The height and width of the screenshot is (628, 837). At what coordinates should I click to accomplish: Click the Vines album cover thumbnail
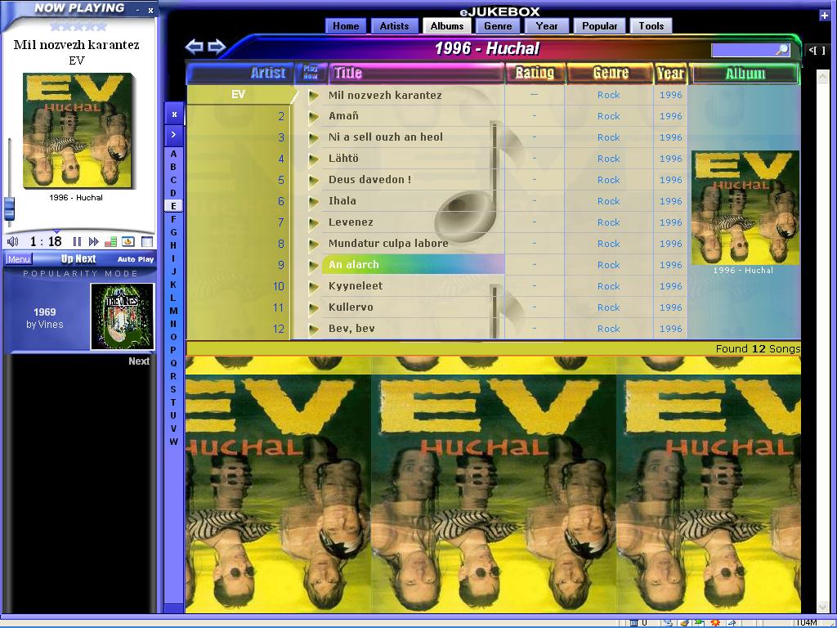point(123,316)
